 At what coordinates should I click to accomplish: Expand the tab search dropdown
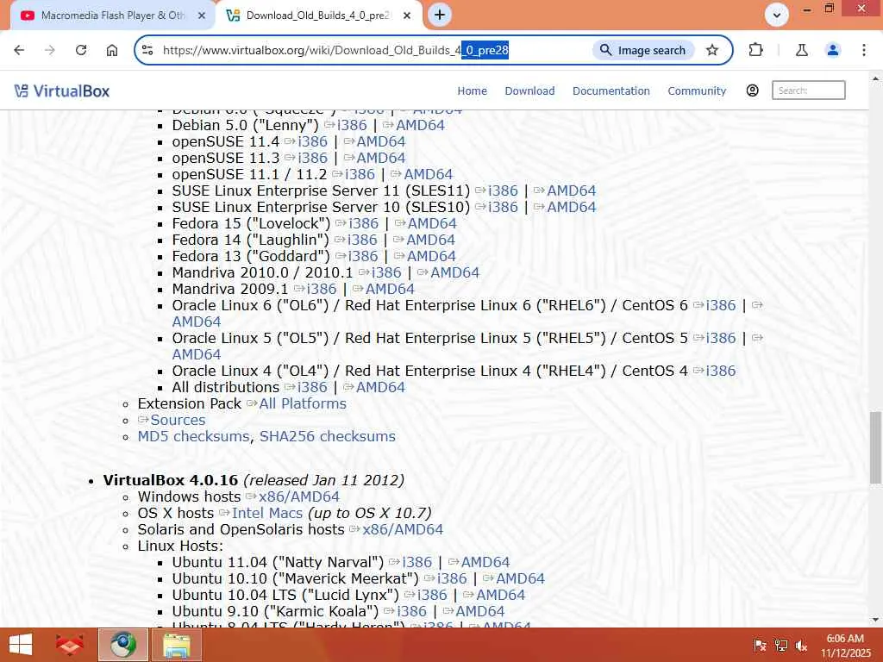[777, 16]
